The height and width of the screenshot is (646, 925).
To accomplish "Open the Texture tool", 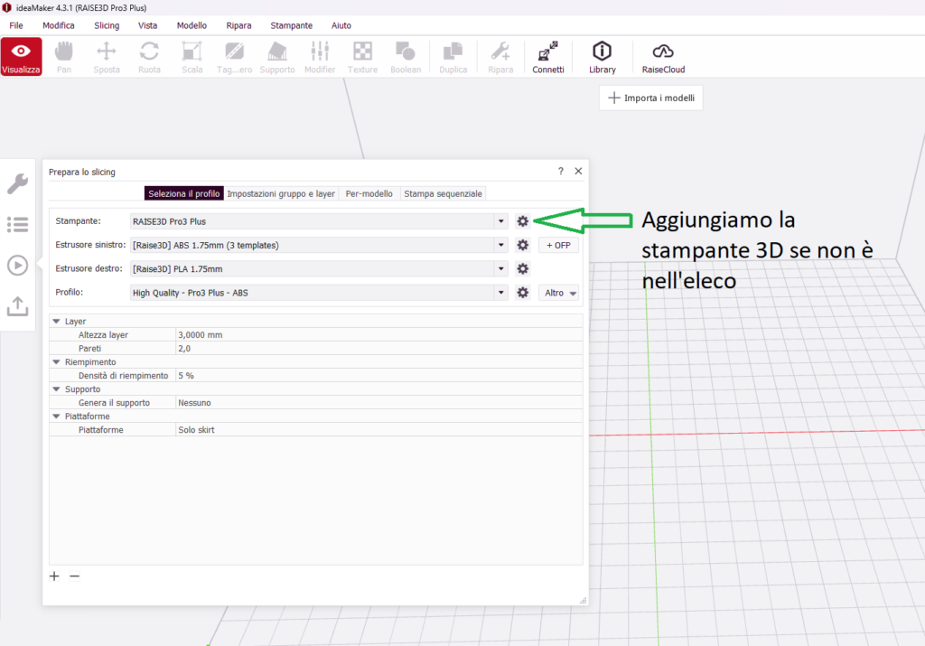I will point(362,57).
